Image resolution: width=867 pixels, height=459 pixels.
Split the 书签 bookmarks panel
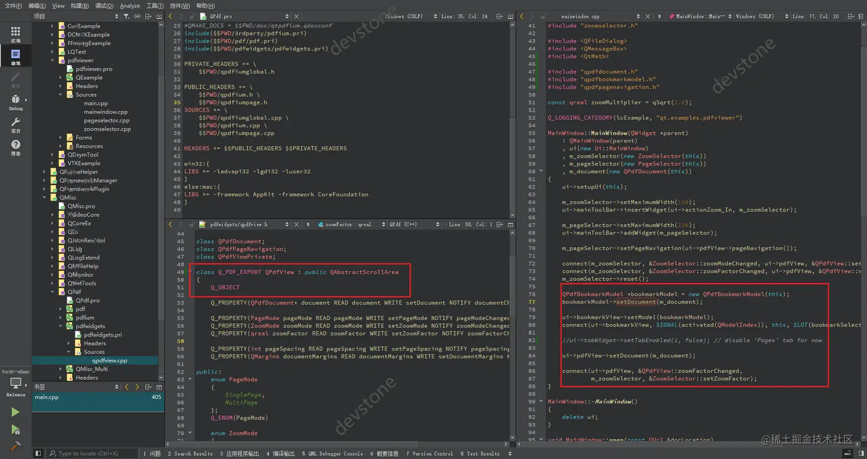[x=148, y=387]
